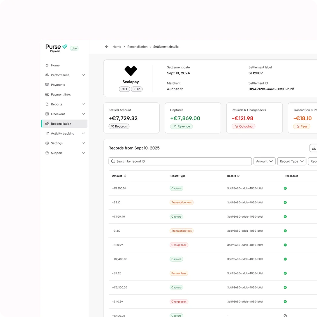Click reconciled checkmark for +€3,300.00 row
The width and height of the screenshot is (317, 317).
pos(285,287)
